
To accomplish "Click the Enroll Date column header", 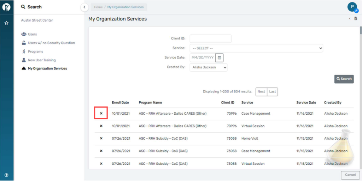I will coord(120,102).
